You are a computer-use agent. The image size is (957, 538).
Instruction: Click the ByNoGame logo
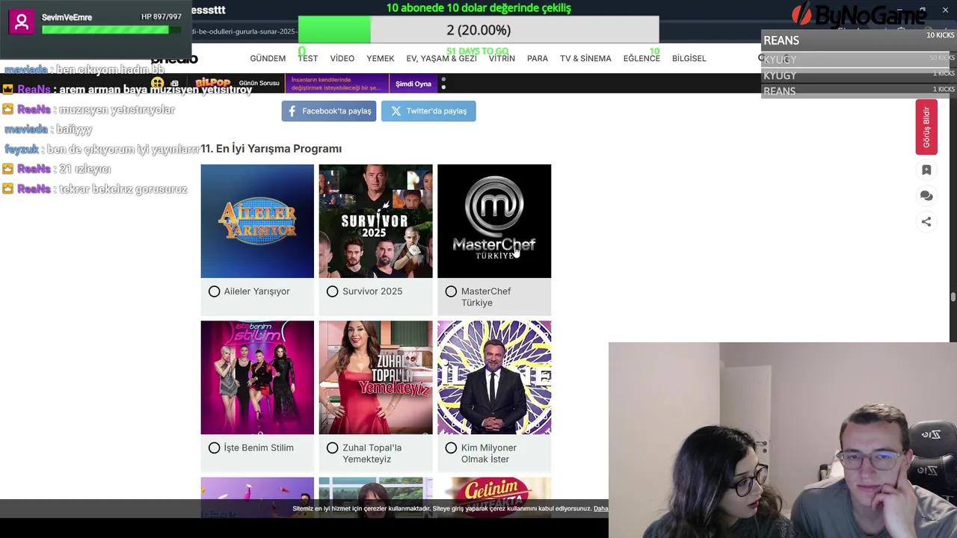[860, 15]
